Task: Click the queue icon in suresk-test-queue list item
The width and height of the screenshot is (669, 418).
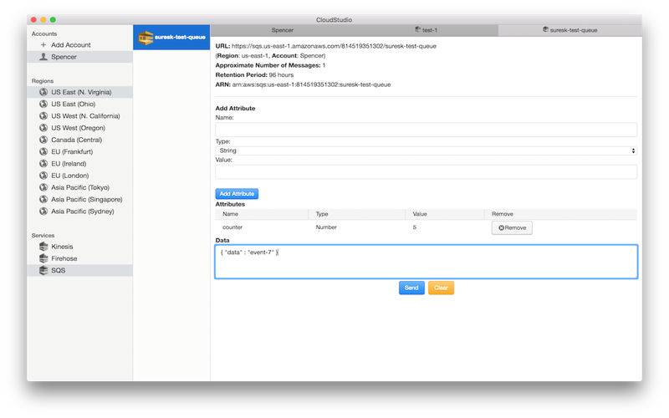Action: [x=146, y=38]
